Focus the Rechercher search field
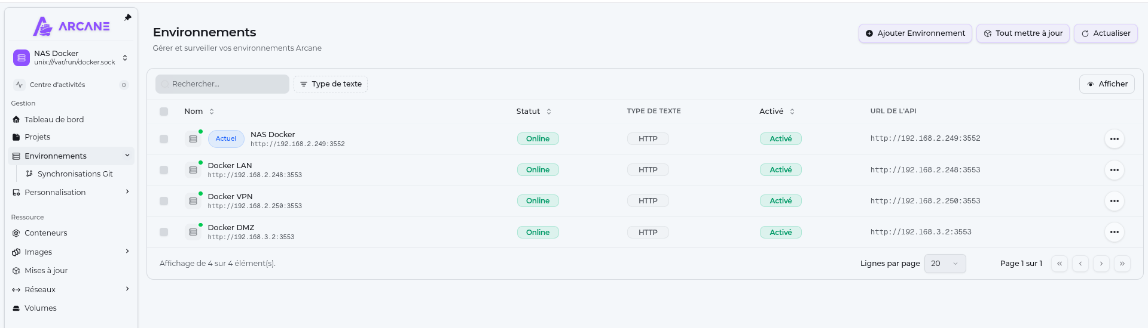Image resolution: width=1148 pixels, height=328 pixels. click(222, 84)
